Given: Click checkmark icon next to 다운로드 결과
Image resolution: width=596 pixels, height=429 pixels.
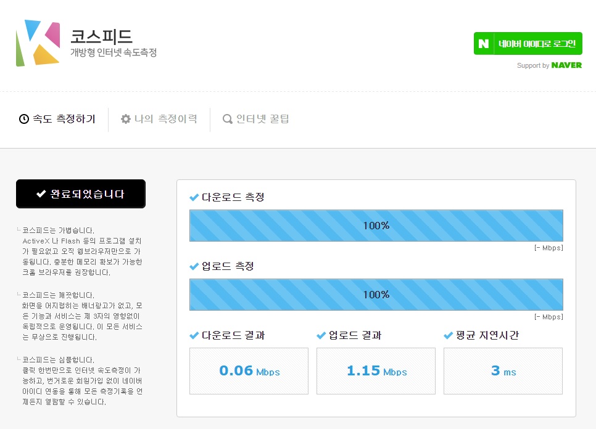Looking at the screenshot, I should pos(194,336).
